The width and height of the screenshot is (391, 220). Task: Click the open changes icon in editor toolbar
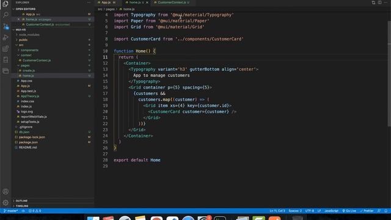pyautogui.click(x=373, y=2)
